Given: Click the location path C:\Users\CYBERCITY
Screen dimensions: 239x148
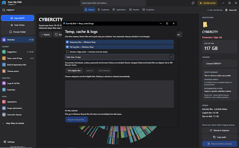Looking at the screenshot, I should (x=214, y=64).
